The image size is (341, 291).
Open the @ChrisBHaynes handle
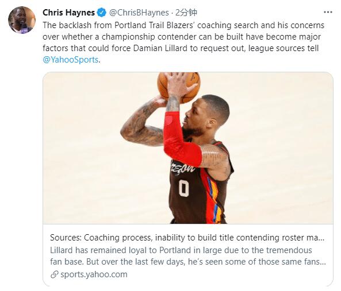tap(139, 13)
